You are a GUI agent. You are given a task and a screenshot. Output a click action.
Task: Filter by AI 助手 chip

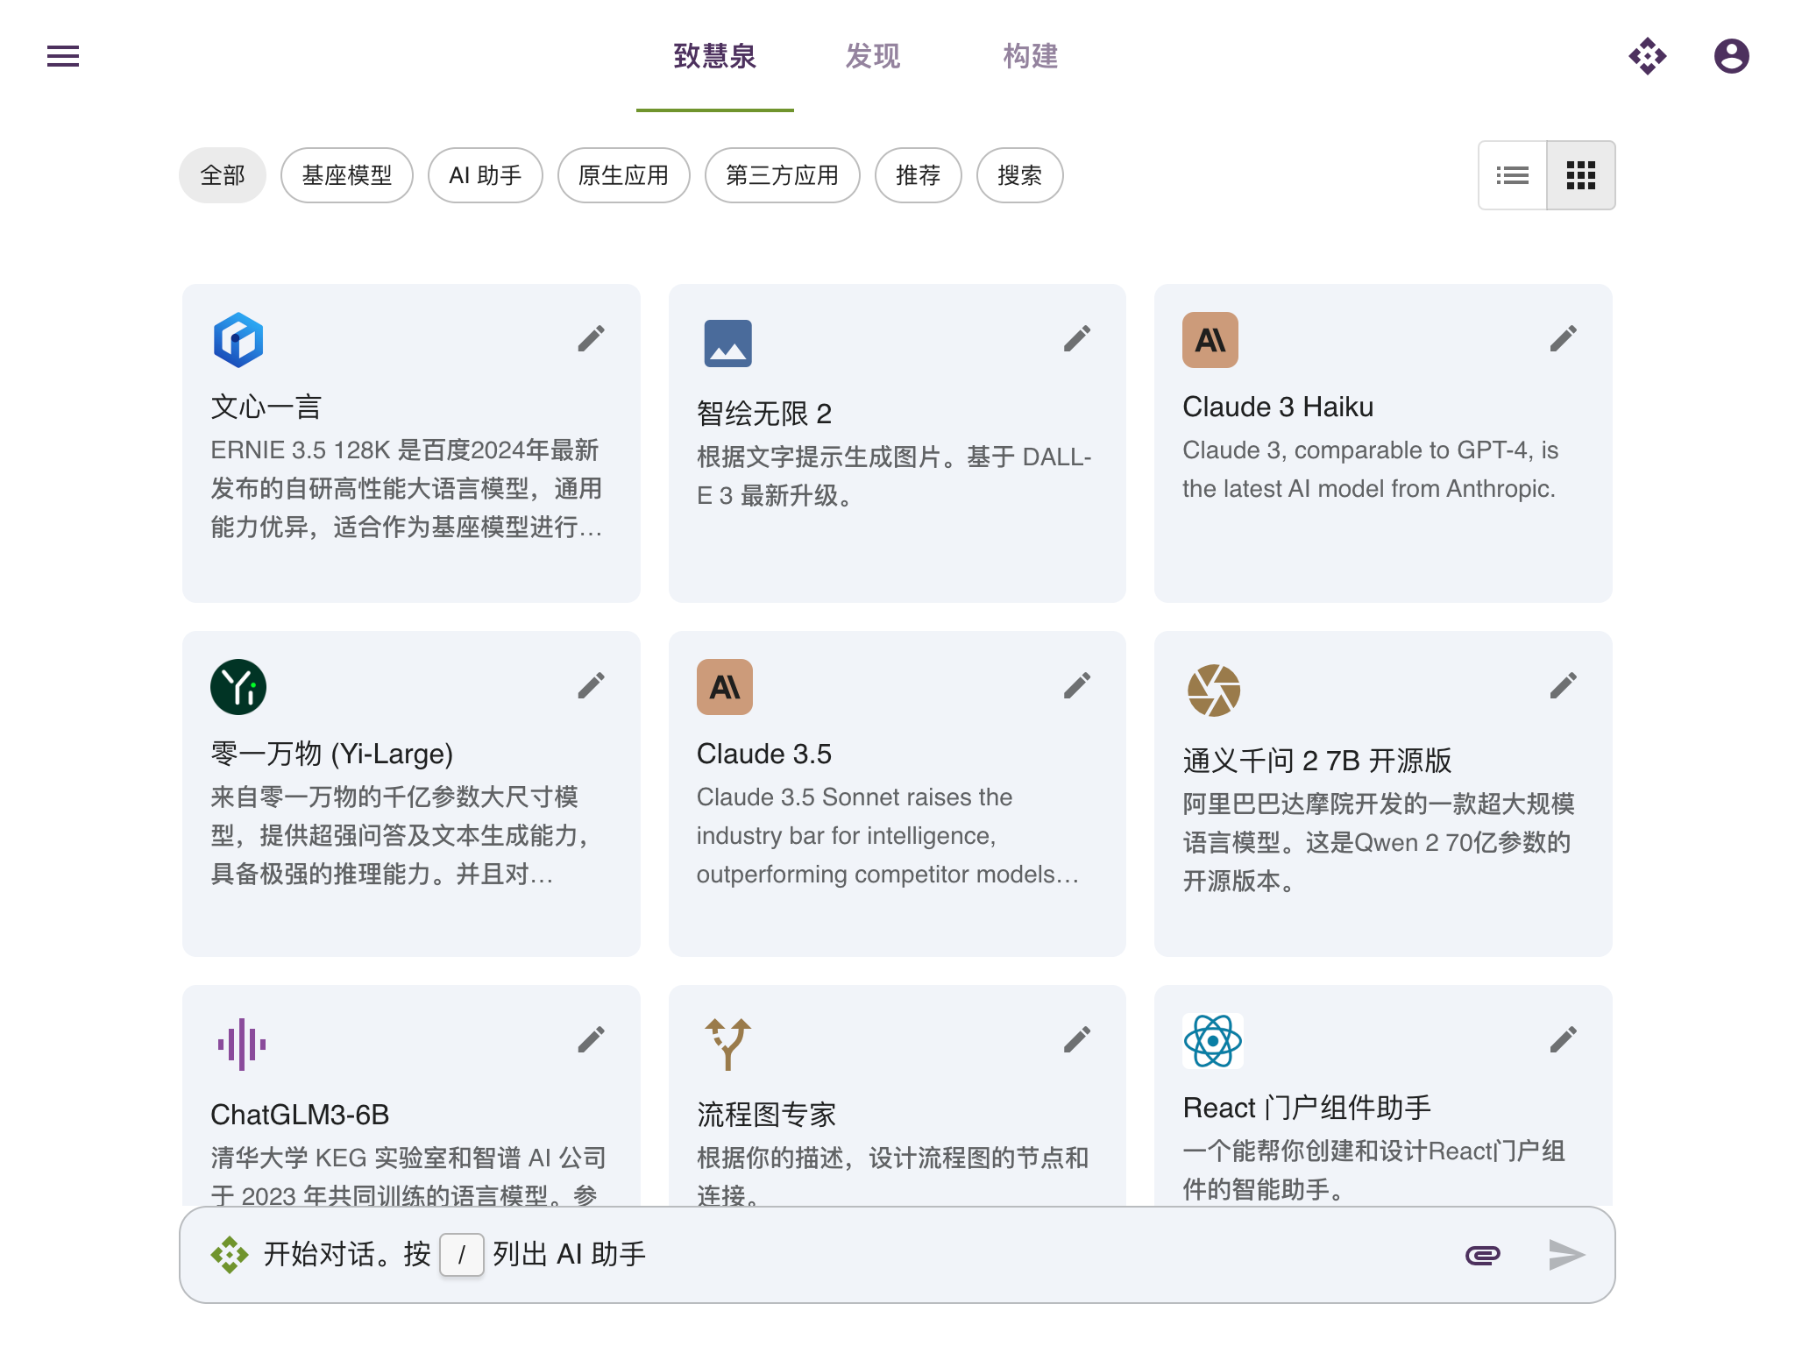coord(486,175)
